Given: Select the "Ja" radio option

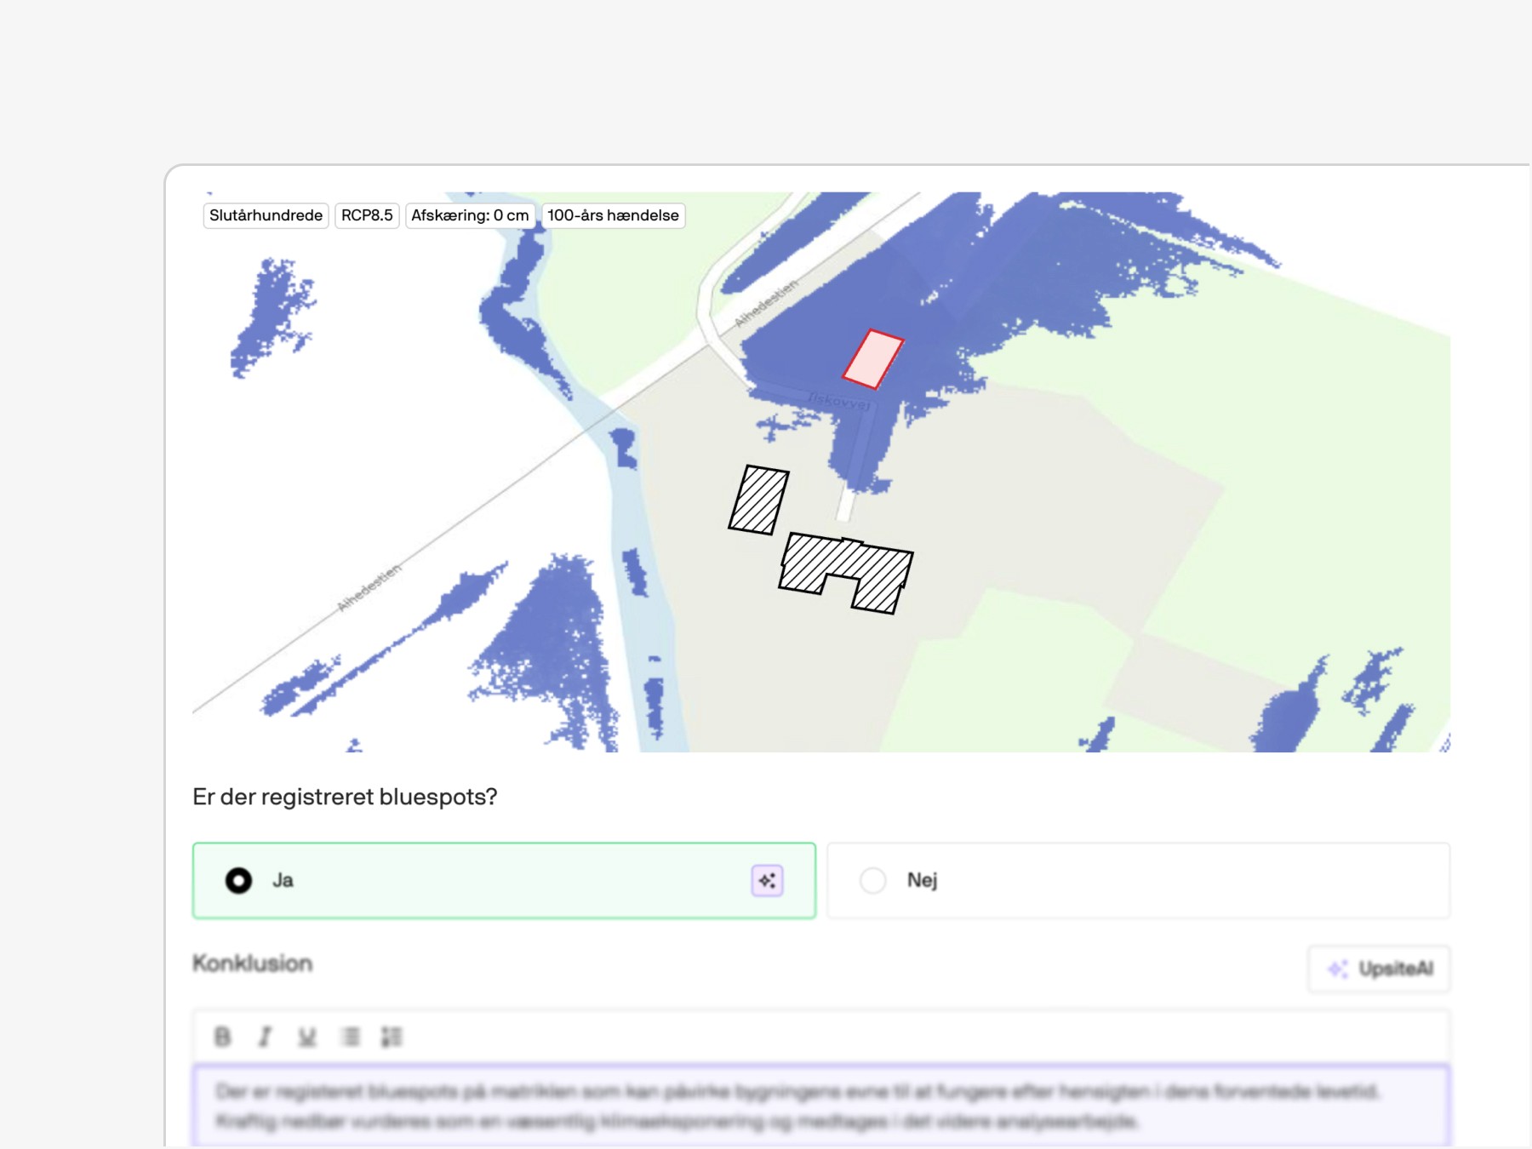Looking at the screenshot, I should [x=504, y=880].
